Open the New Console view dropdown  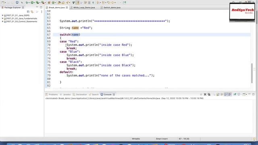tap(246, 95)
